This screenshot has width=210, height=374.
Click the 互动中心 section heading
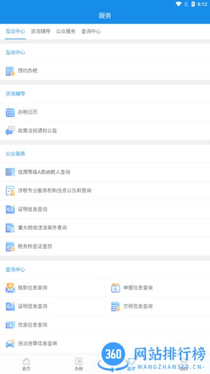[15, 52]
